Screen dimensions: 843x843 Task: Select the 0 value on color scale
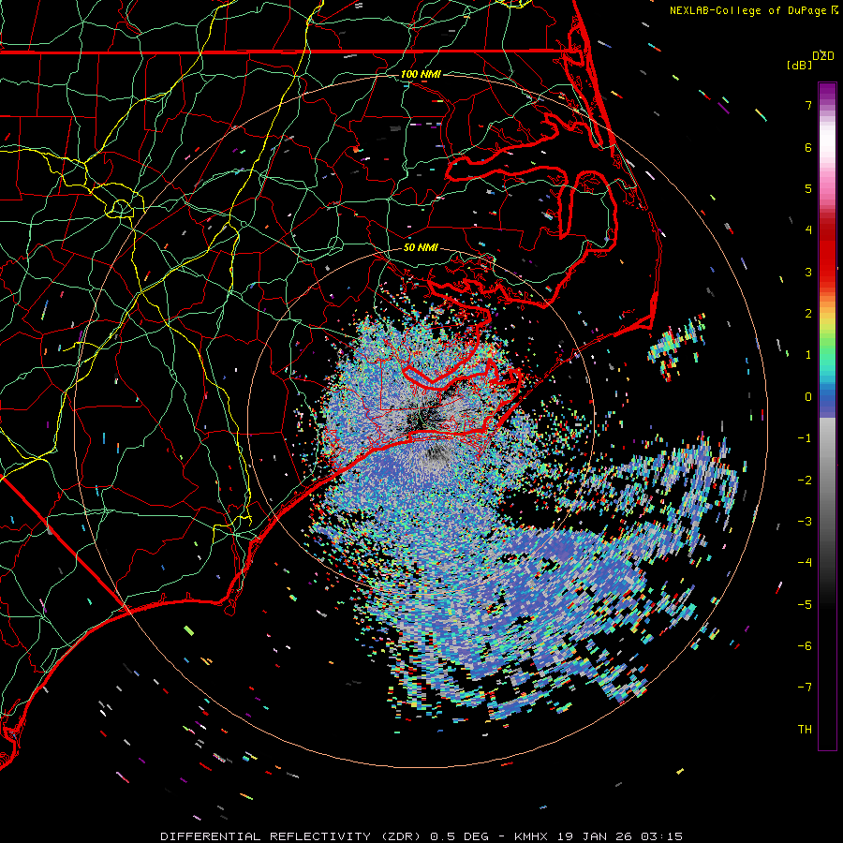pyautogui.click(x=808, y=397)
